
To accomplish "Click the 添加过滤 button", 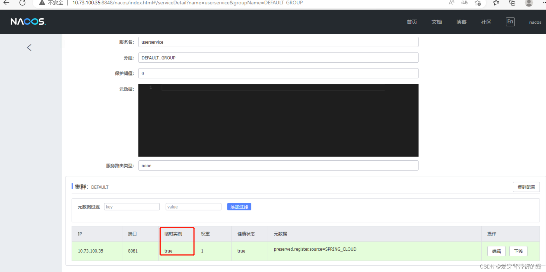I will (x=239, y=207).
